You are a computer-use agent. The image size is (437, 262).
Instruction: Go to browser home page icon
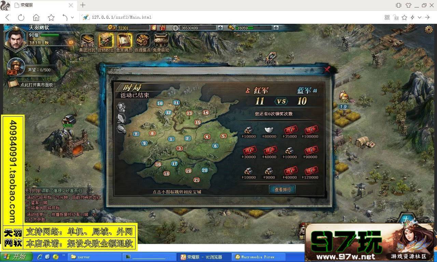[36, 17]
